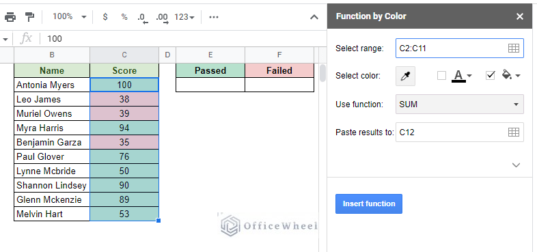Select the empty cell under Failed
This screenshot has height=252, width=537.
279,85
